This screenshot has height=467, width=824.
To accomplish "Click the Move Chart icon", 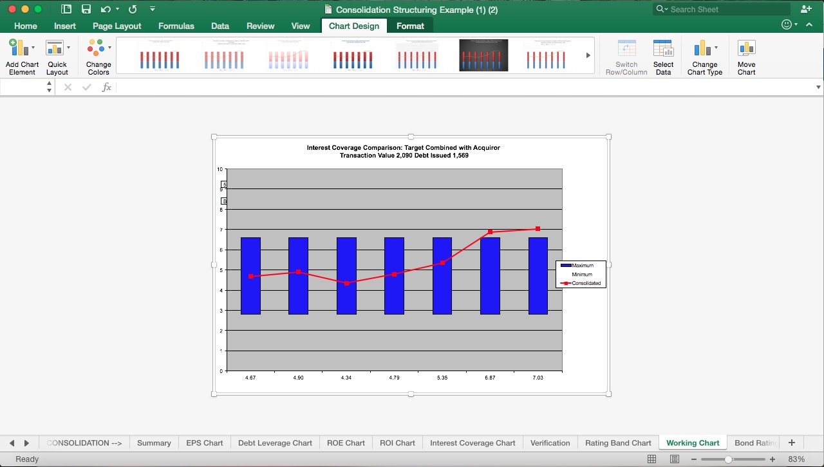I will (745, 55).
